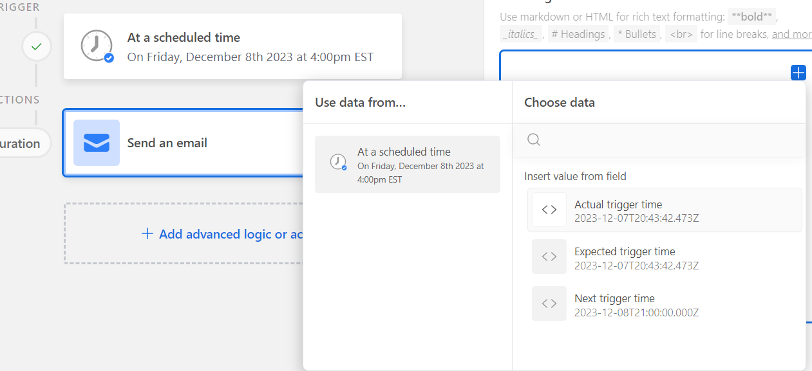Screen dimensions: 812x371
Task: Click the clock icon on scheduled trigger card
Action: [97, 46]
